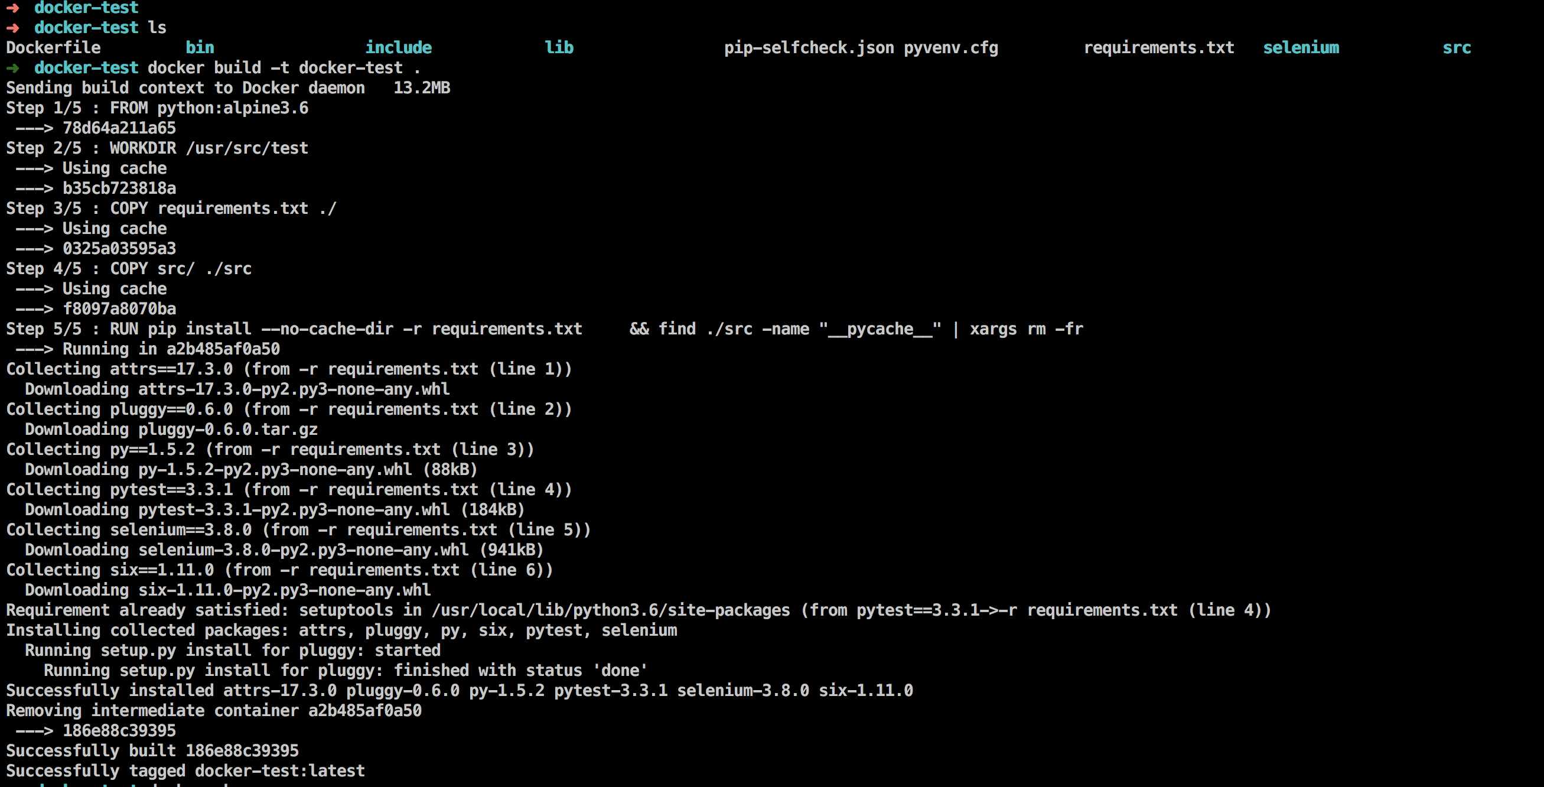Click the 'include' directory name
The width and height of the screenshot is (1544, 787).
click(x=398, y=48)
